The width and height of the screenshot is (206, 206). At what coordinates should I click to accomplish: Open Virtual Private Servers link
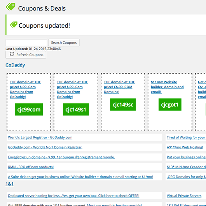184,196
